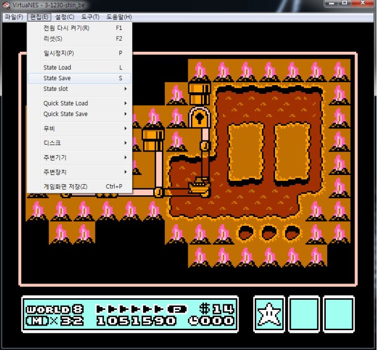The image size is (377, 350).
Task: Open the 도구(T) menu
Action: click(90, 17)
